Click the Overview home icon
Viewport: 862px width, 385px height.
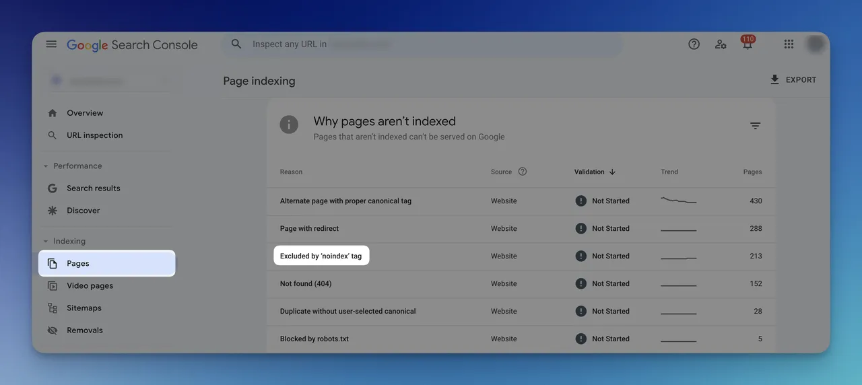[53, 113]
